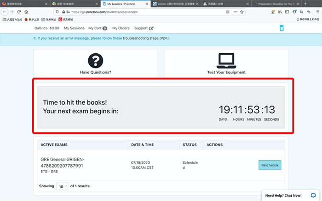This screenshot has width=322, height=201.
Task: Click the browser reload button
Action: [19, 11]
